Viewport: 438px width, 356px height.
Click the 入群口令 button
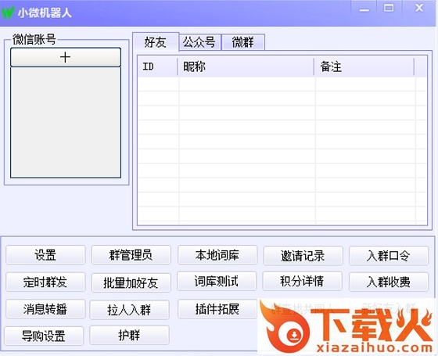point(389,255)
